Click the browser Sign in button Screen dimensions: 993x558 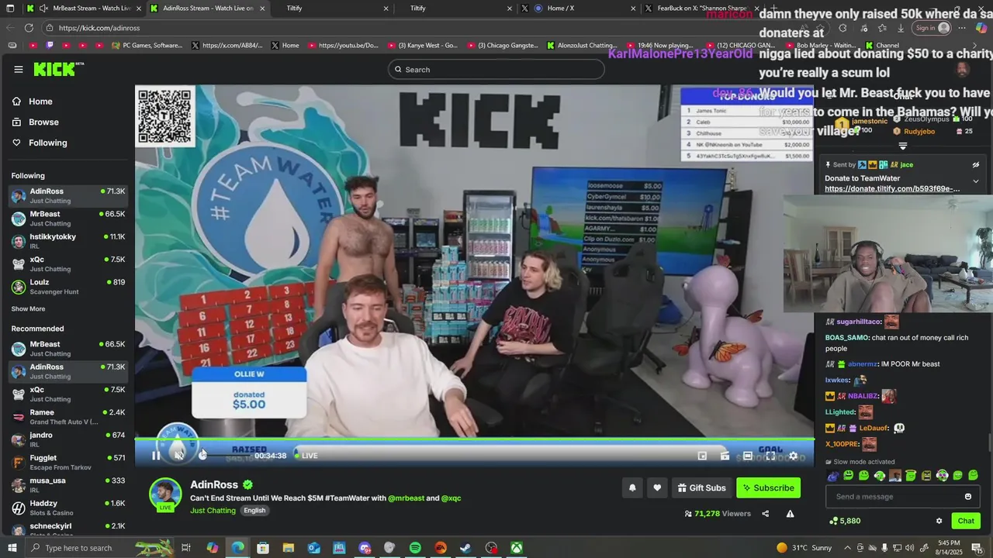932,28
